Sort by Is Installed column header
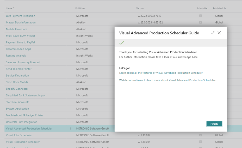 [202, 8]
